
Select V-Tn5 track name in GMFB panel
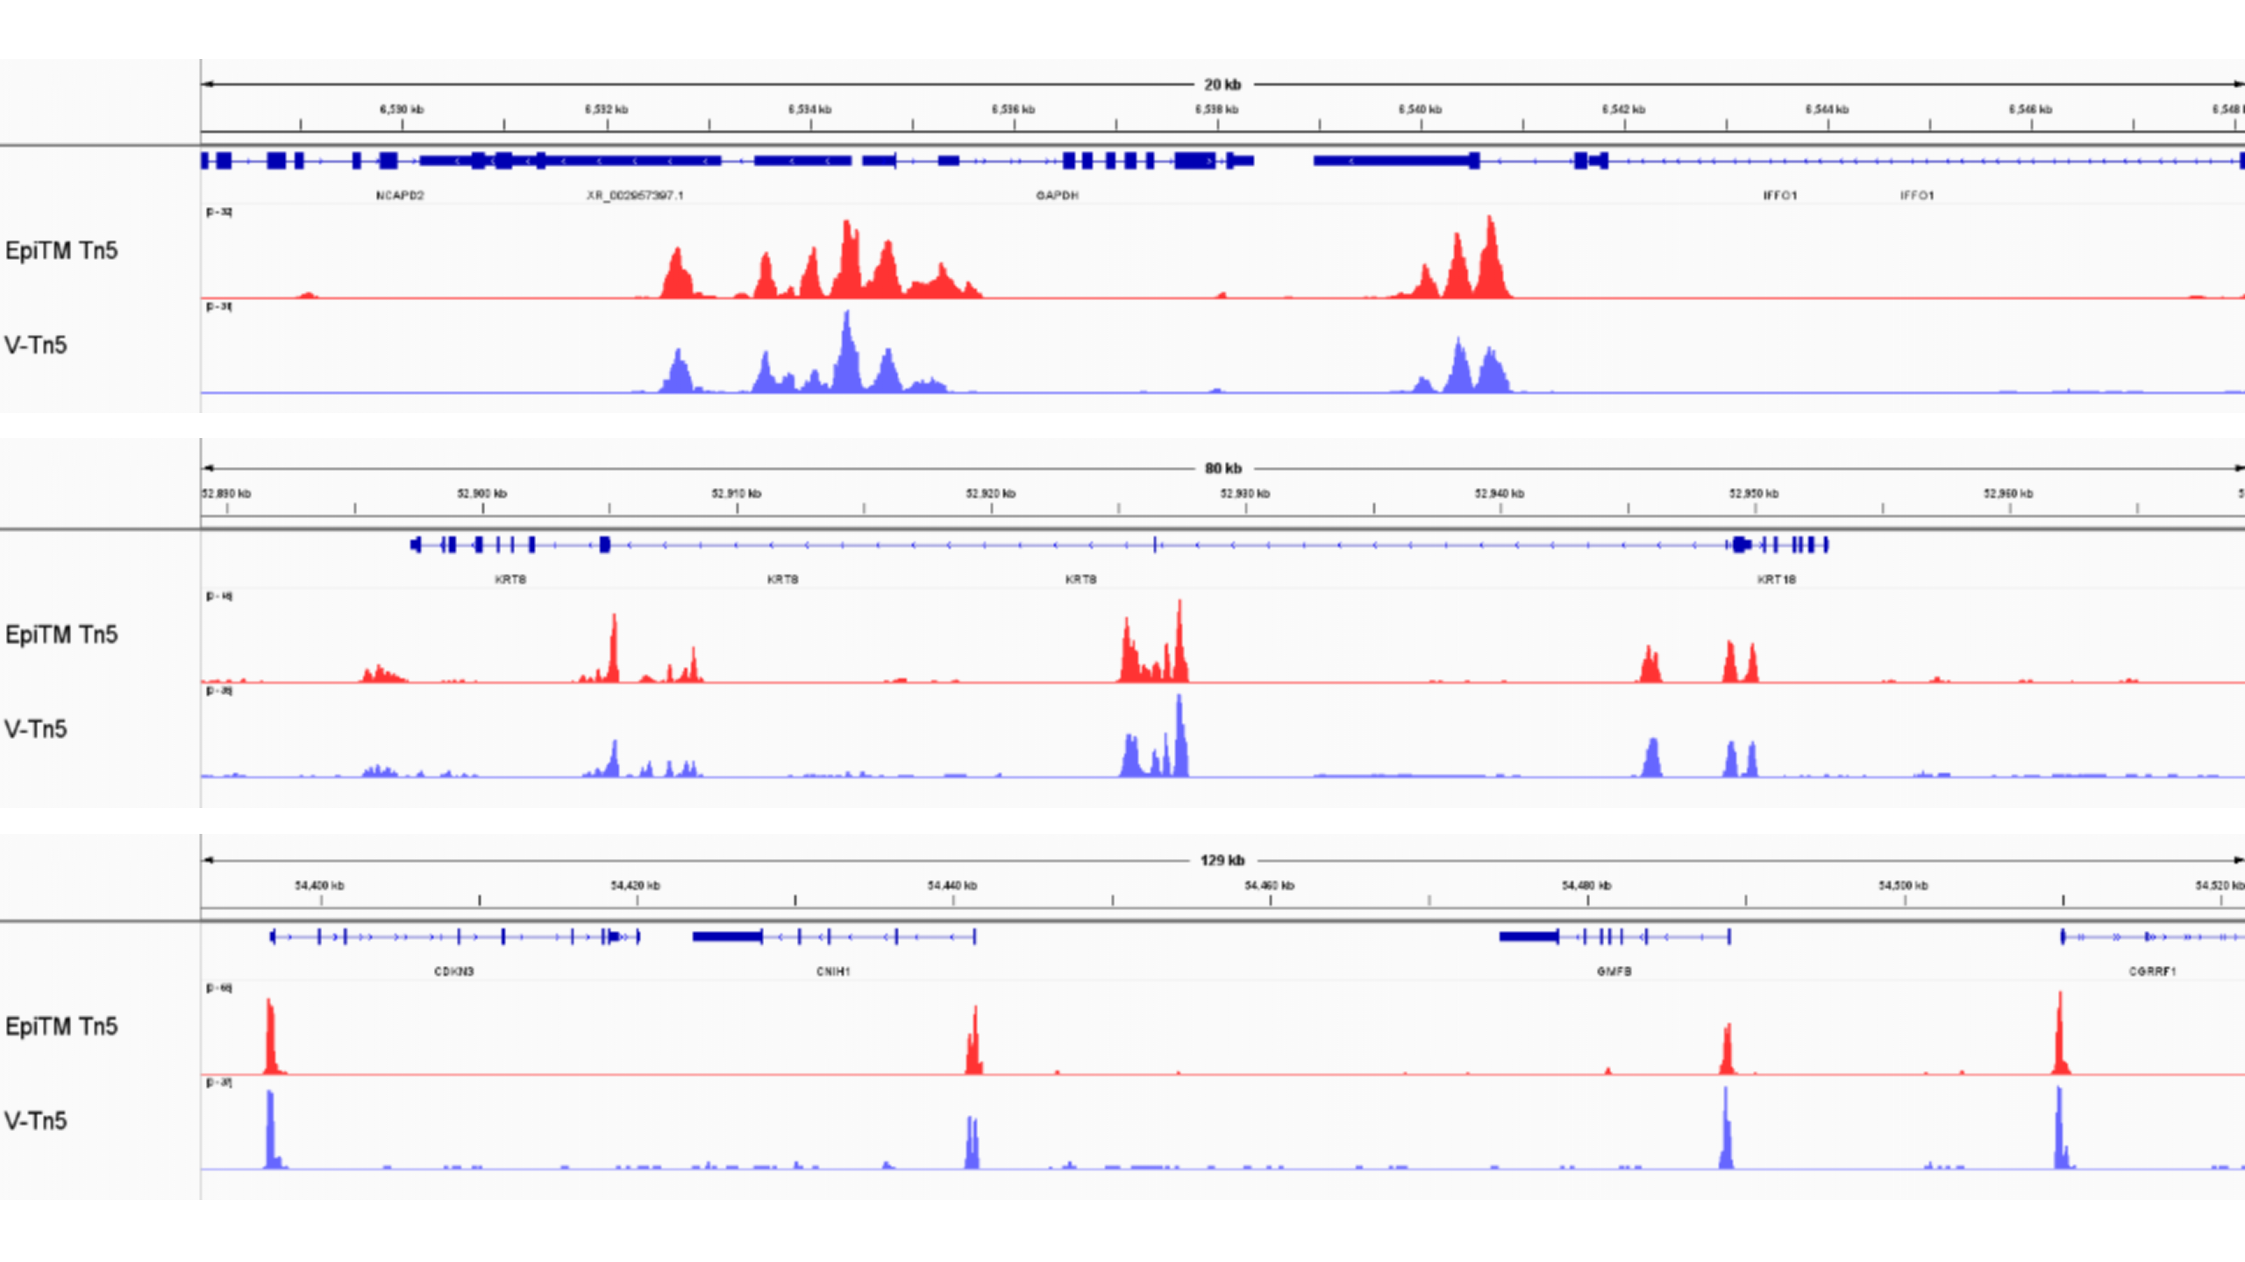36,1121
